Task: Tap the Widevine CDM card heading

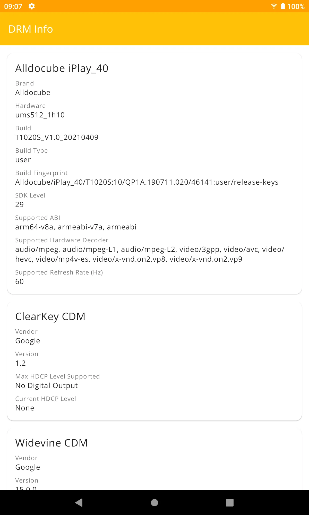Action: (51, 443)
